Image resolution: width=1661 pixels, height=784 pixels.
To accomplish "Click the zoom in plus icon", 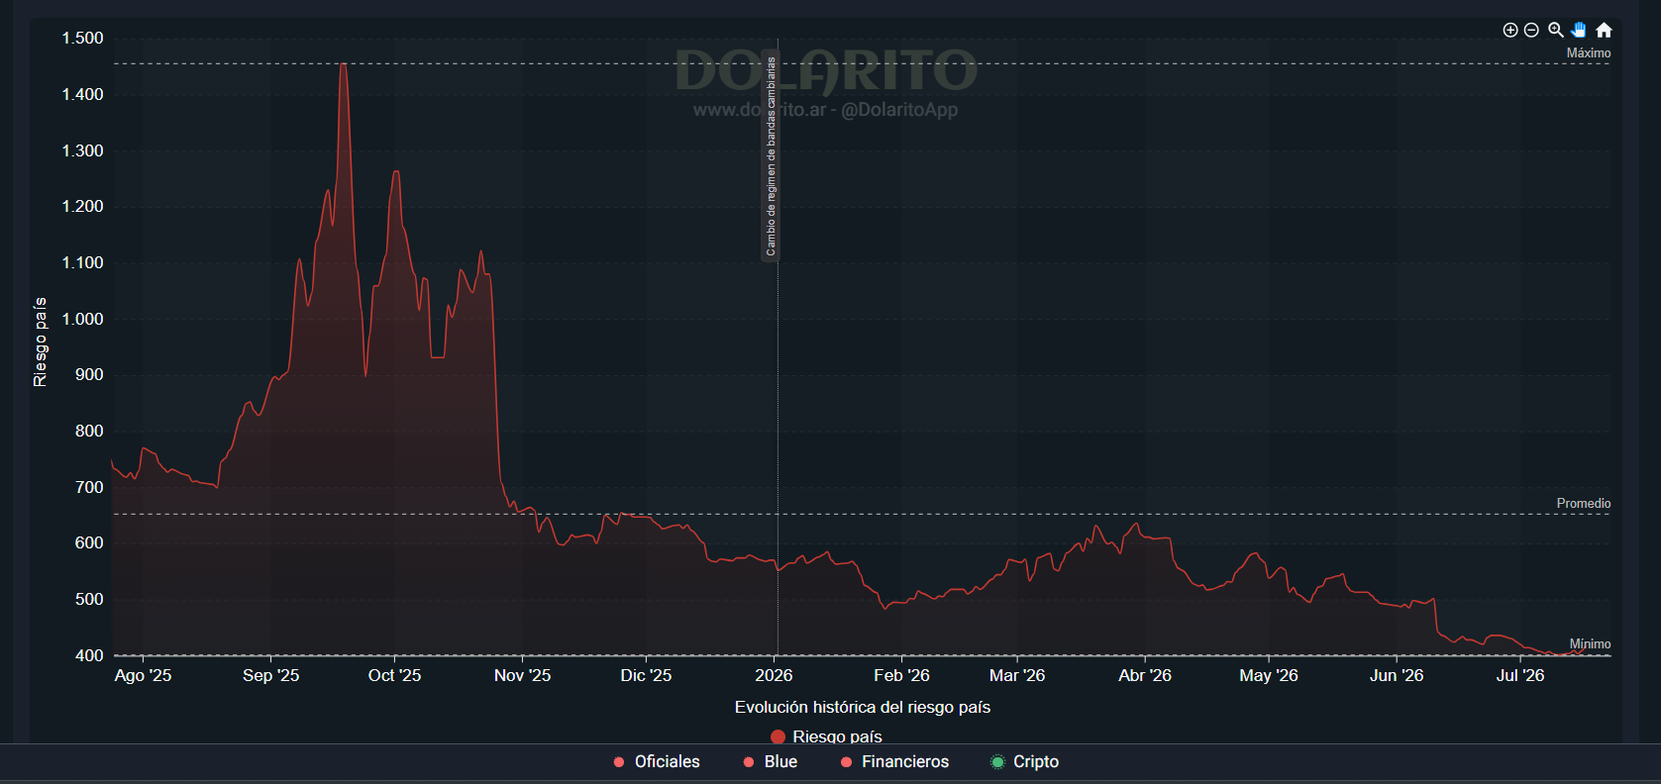I will point(1510,30).
